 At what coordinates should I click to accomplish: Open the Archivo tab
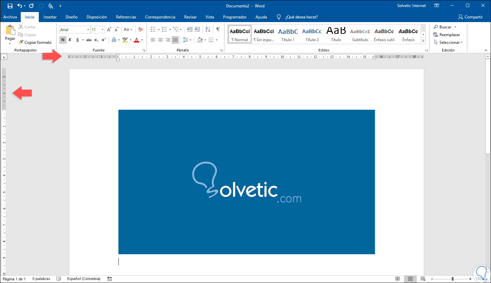10,17
